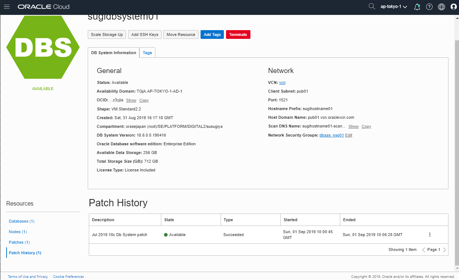This screenshot has width=459, height=280.
Task: Copy the Scan DNS Name
Action: 366,126
